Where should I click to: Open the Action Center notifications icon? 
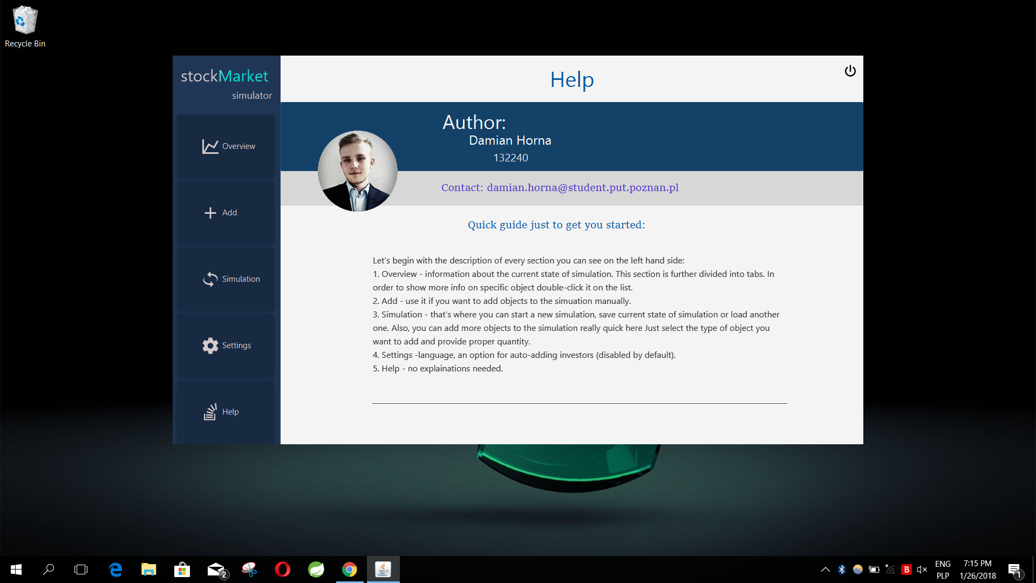1014,570
